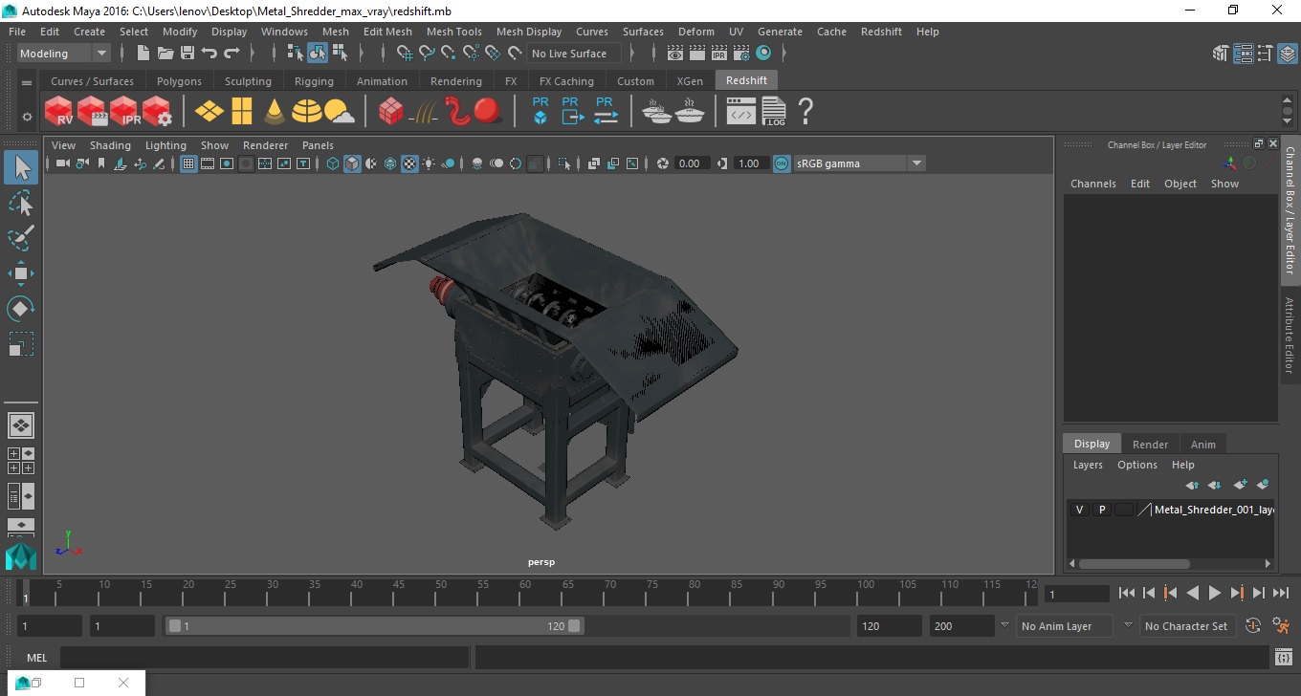Open the shelf options gear icon

pyautogui.click(x=27, y=117)
